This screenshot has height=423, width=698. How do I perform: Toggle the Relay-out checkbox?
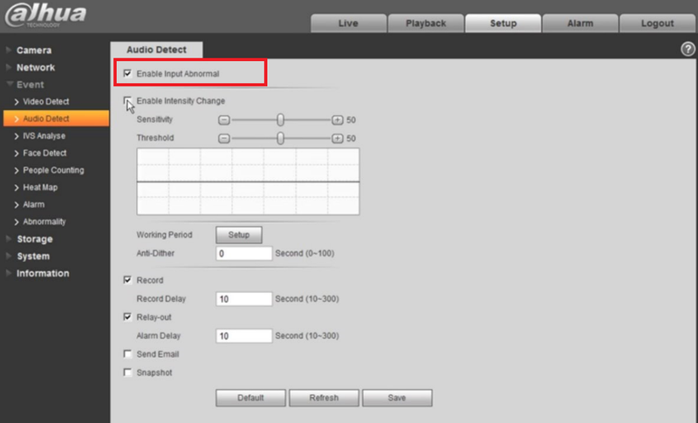[127, 317]
